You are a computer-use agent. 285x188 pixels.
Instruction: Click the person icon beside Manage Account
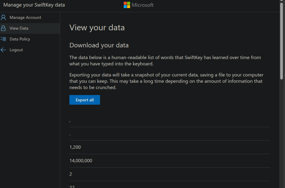click(x=4, y=17)
